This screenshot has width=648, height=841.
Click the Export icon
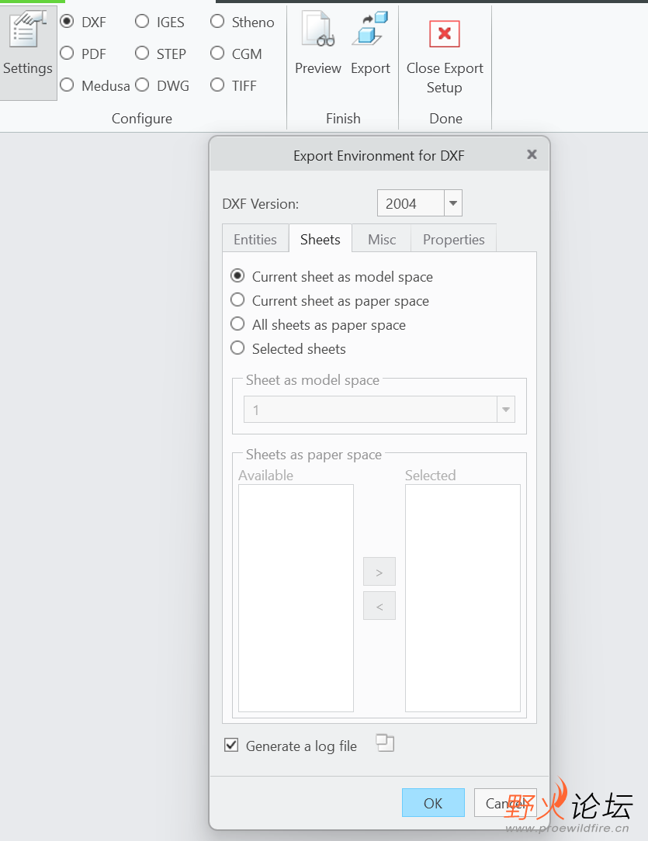[x=370, y=29]
